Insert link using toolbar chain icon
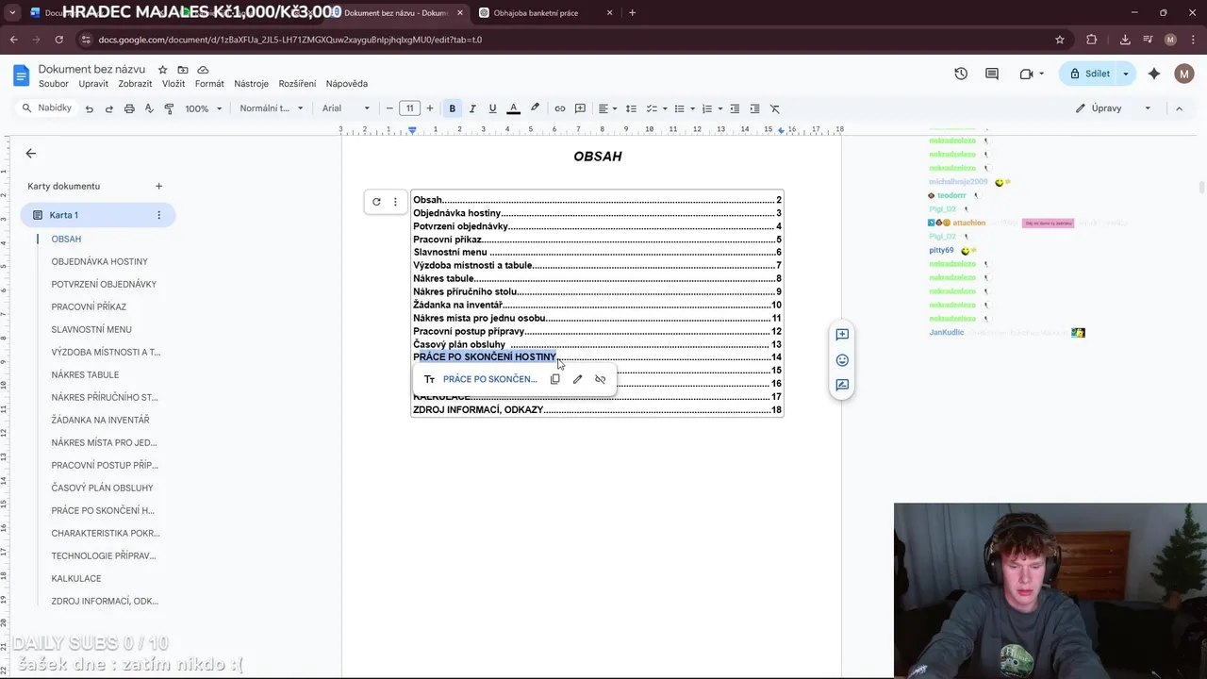 tap(560, 108)
